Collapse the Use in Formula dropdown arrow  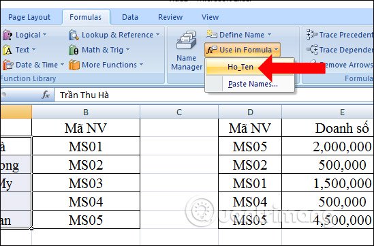point(276,50)
